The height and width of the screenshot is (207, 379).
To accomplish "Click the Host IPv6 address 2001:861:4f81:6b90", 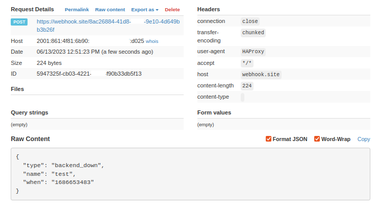I will coord(90,41).
